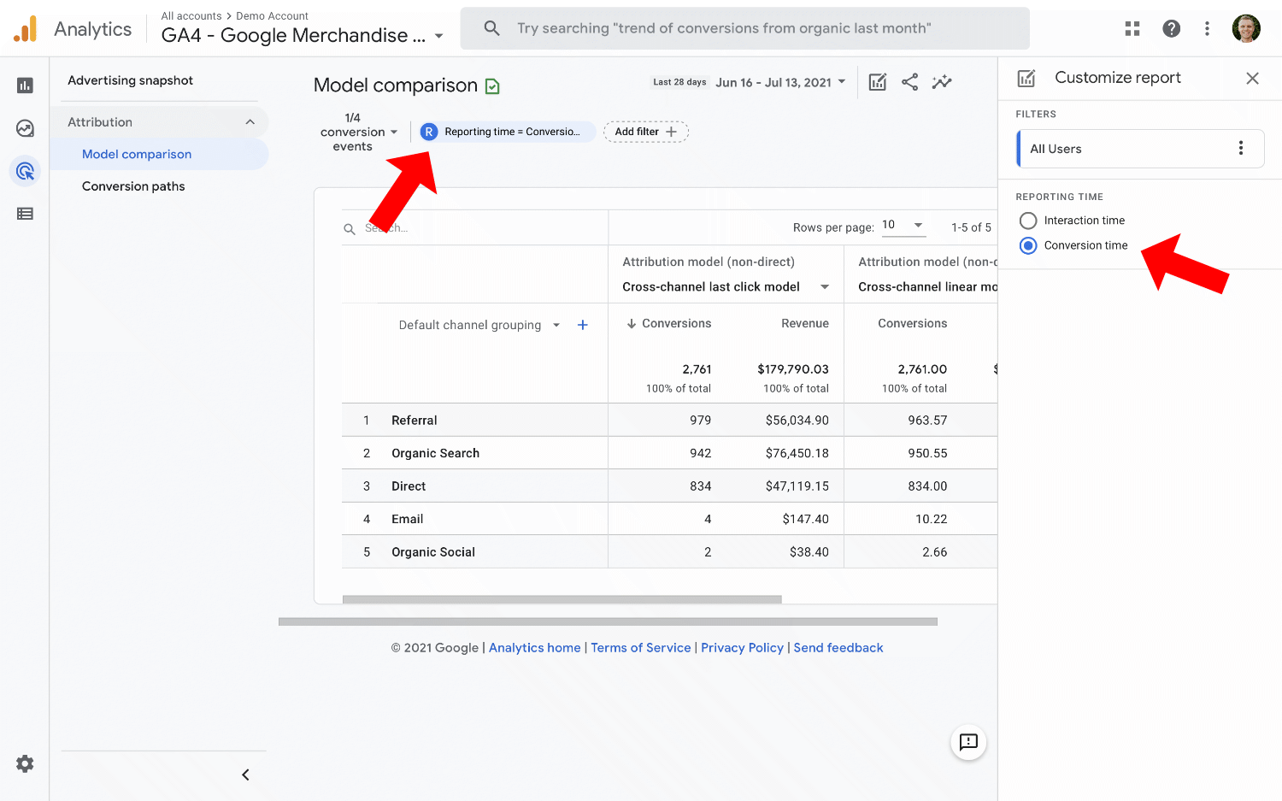The width and height of the screenshot is (1282, 801).
Task: Change rows per page dropdown
Action: pos(903,226)
